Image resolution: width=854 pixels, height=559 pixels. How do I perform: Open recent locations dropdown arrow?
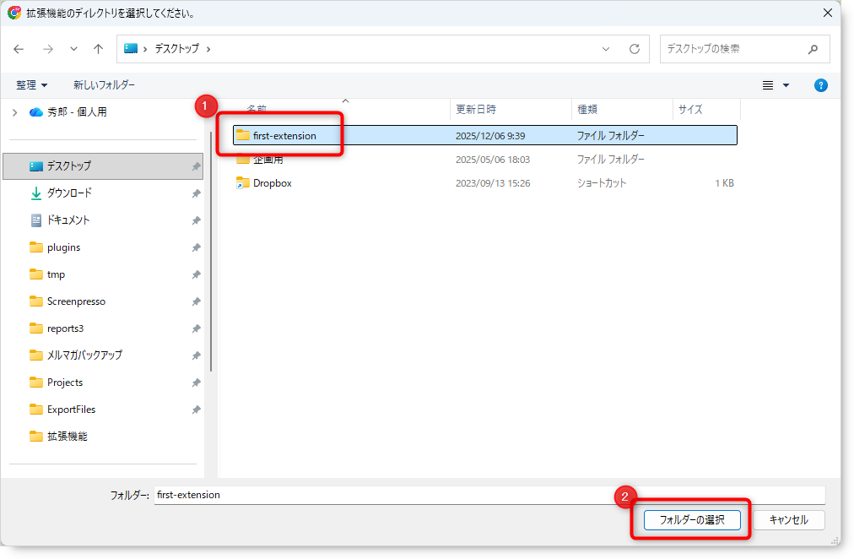pos(73,49)
